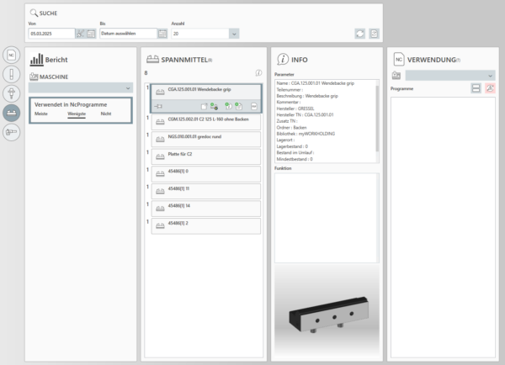
Task: Open the Bis date calendar picker
Action: pos(162,34)
